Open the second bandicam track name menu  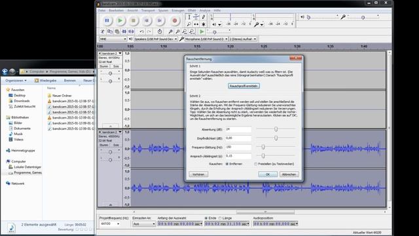coord(112,132)
